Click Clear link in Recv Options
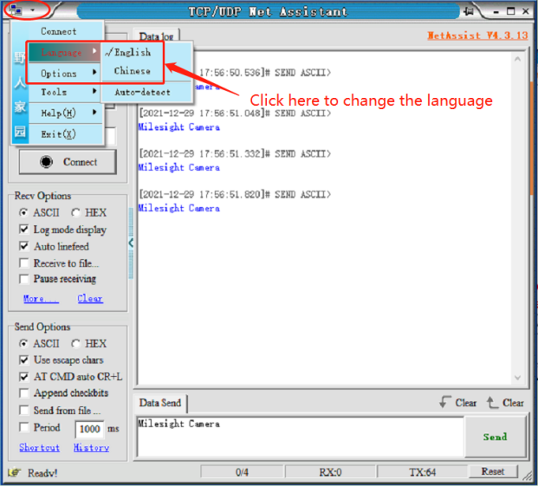Image resolution: width=538 pixels, height=486 pixels. (x=90, y=298)
